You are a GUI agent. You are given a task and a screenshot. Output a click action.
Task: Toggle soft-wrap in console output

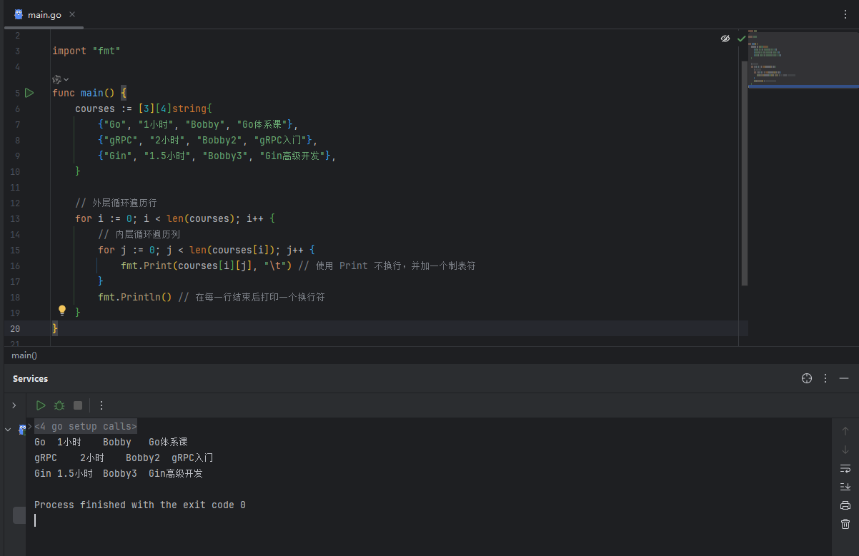pos(845,468)
